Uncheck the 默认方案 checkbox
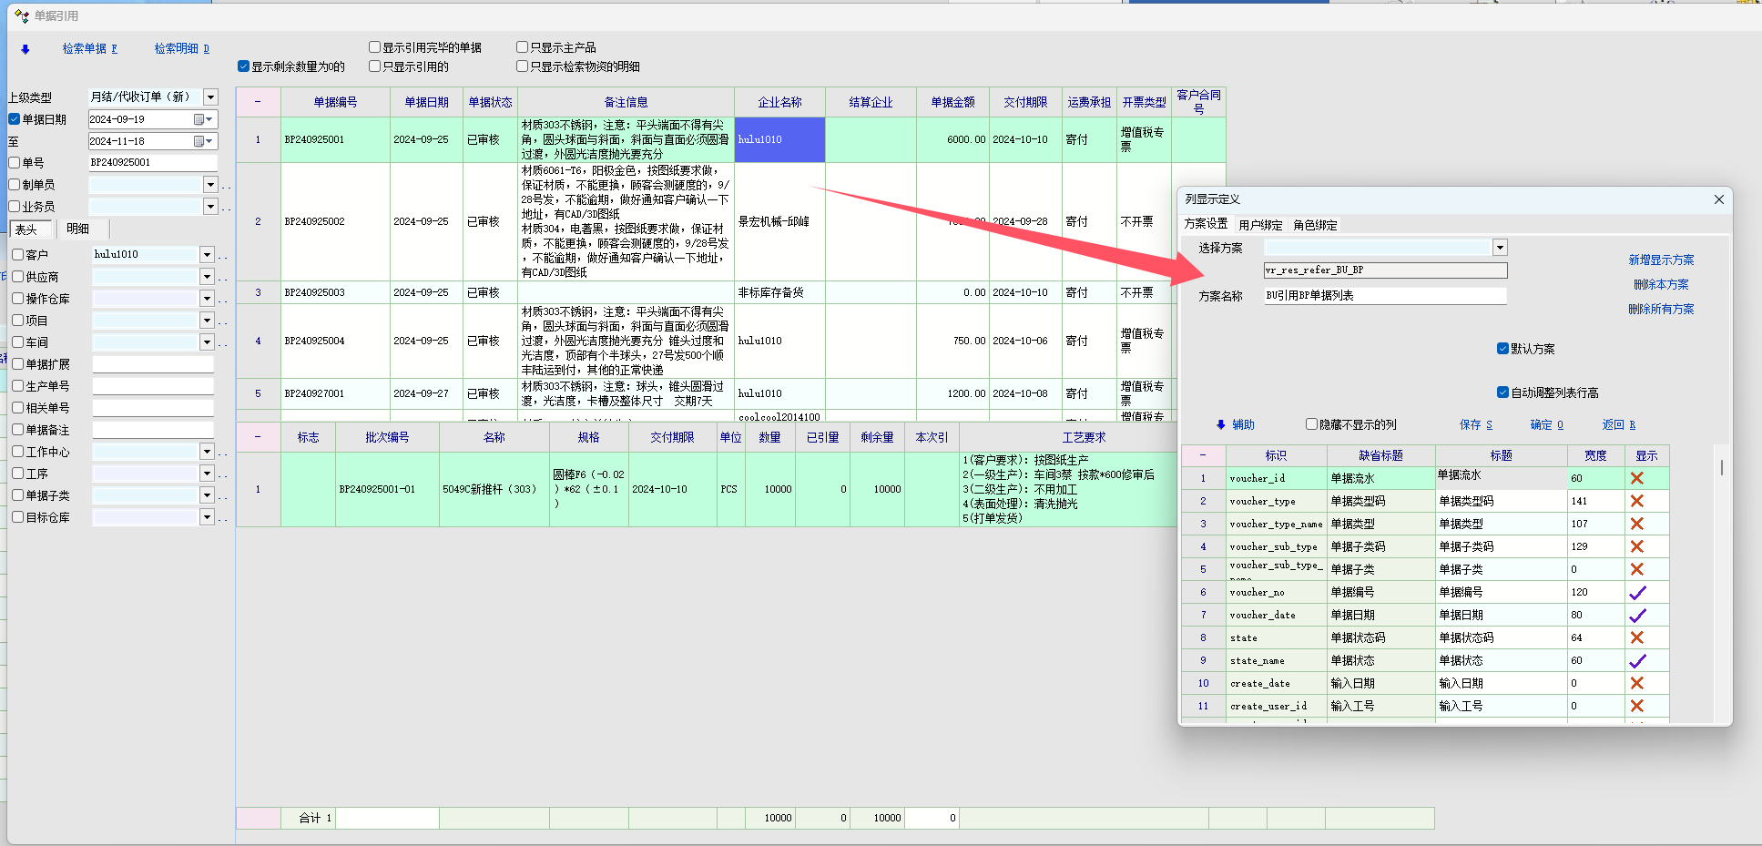The width and height of the screenshot is (1762, 846). 1502,348
